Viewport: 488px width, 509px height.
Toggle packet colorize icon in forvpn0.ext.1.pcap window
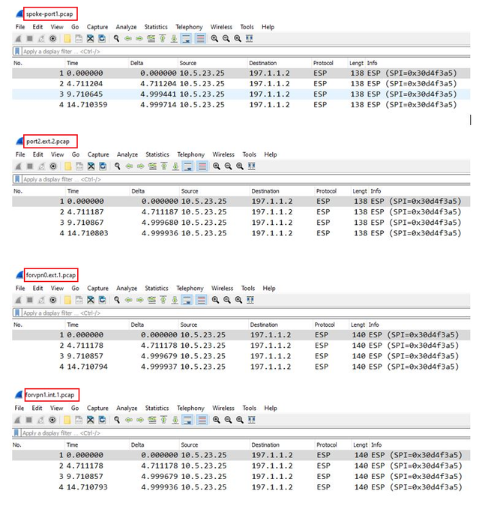(202, 300)
